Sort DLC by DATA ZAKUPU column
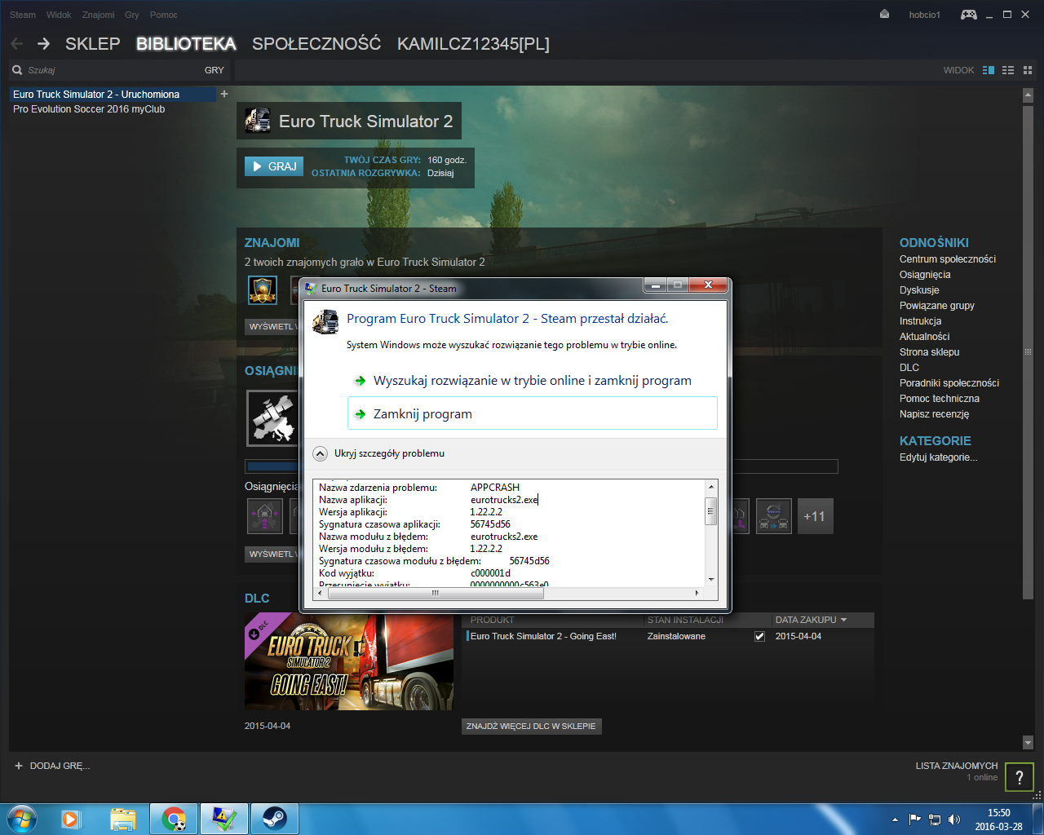The image size is (1044, 835). point(811,620)
